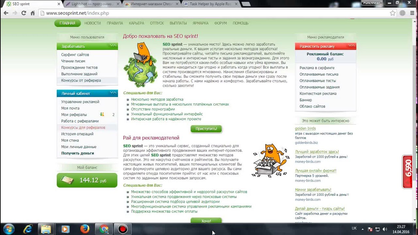
Task: Open new tab button
Action: [247, 4]
